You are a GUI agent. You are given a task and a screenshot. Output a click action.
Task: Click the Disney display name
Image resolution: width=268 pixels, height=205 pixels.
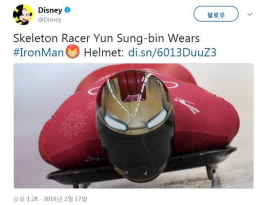tap(50, 10)
